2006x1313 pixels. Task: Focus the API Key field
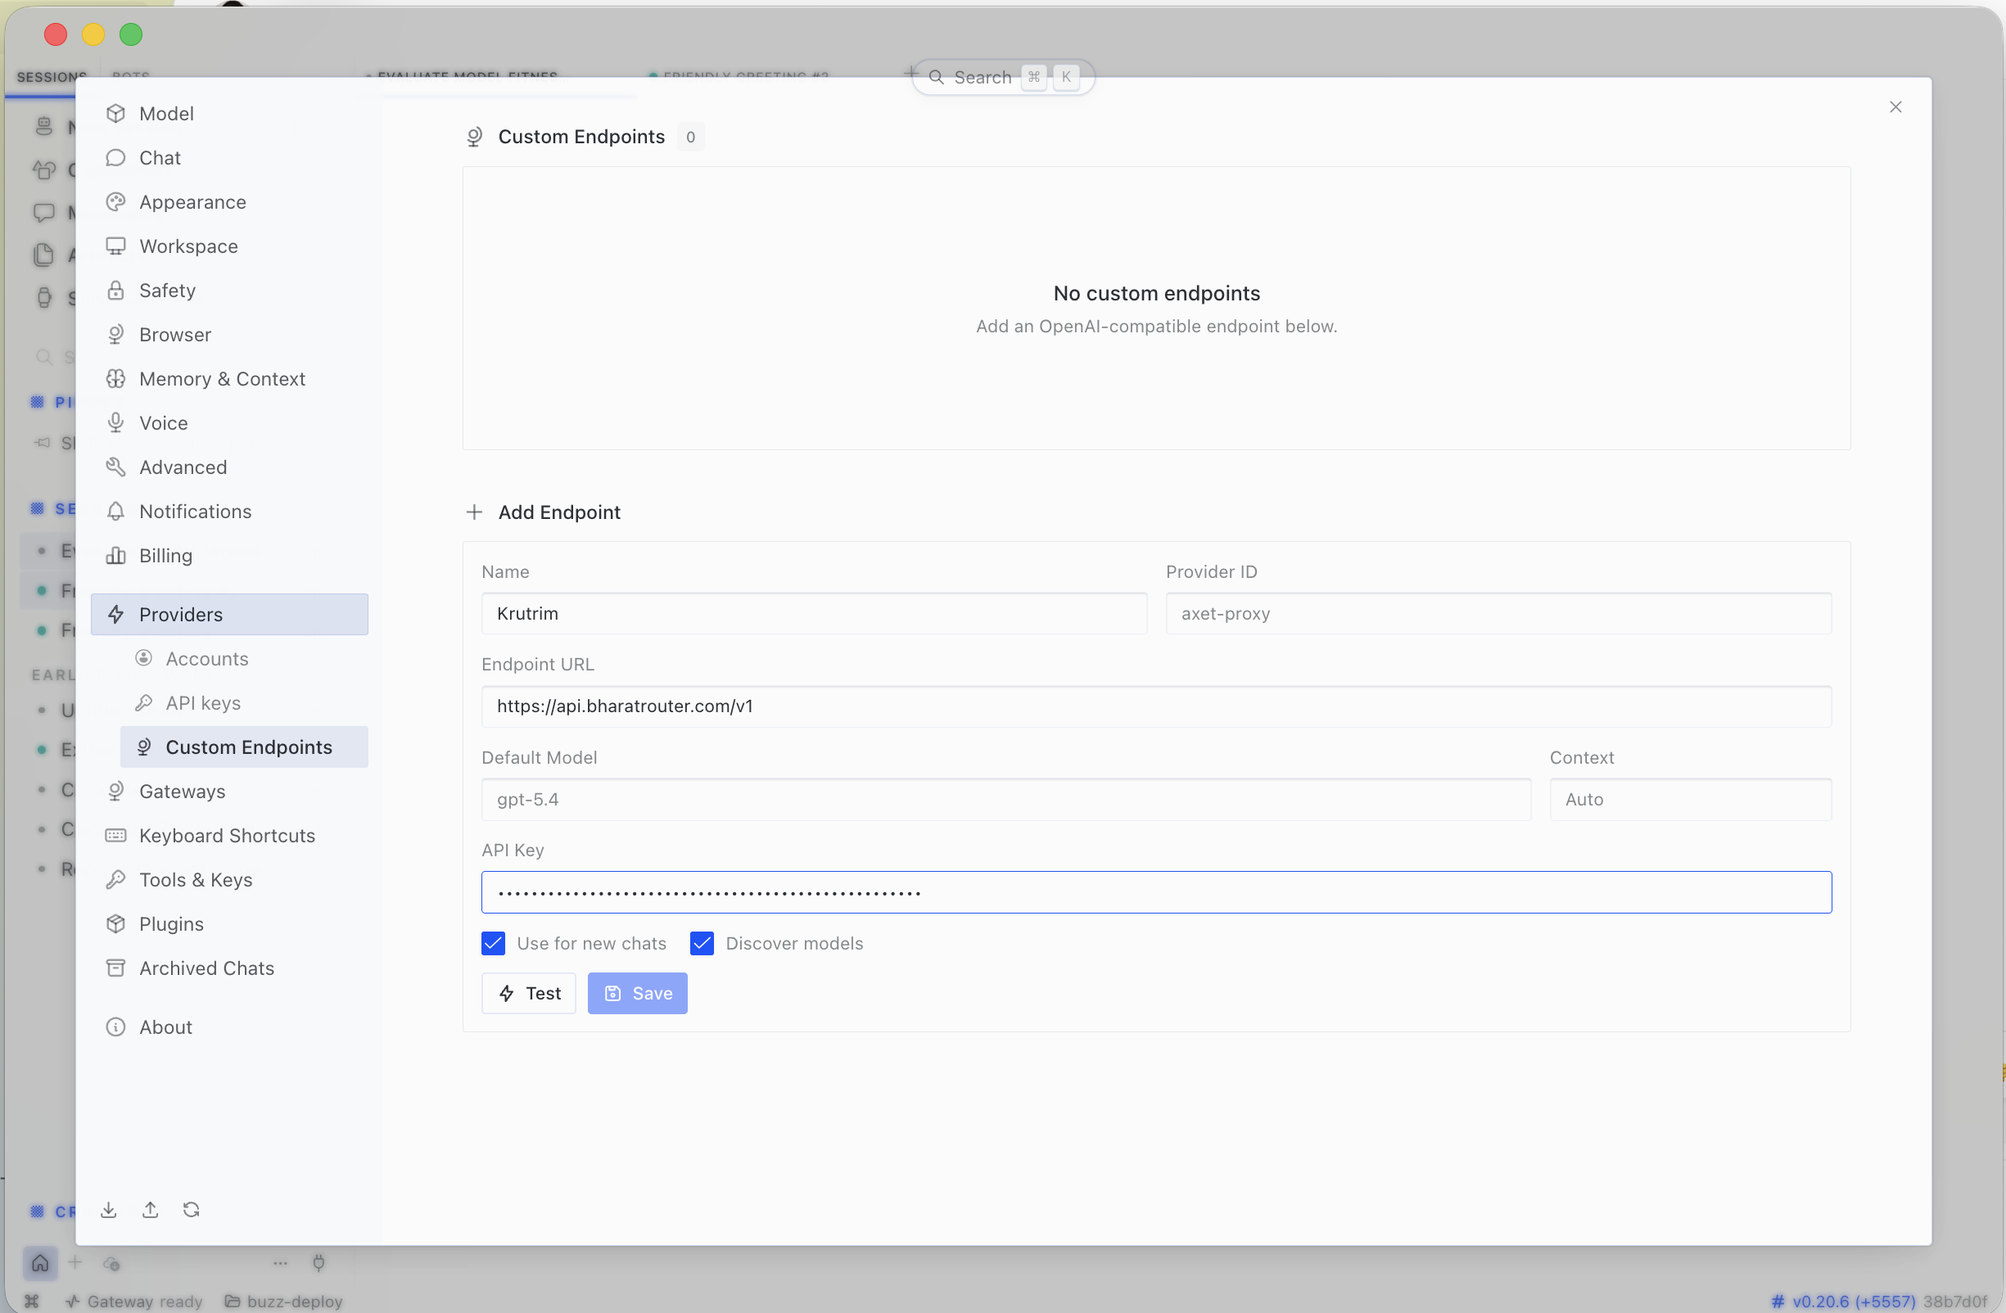1156,892
